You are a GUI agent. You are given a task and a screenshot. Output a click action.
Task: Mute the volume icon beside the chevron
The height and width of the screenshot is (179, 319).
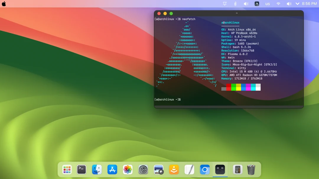click(x=289, y=4)
